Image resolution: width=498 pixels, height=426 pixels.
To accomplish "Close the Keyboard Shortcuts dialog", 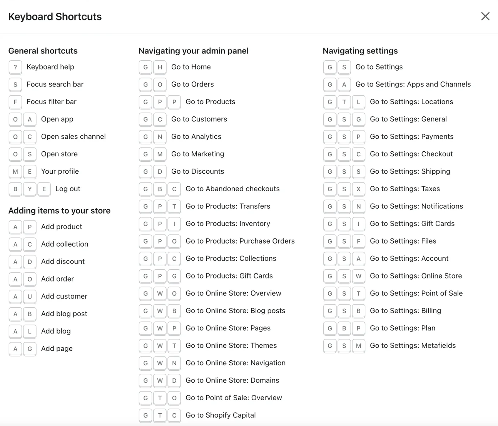I will tap(485, 17).
